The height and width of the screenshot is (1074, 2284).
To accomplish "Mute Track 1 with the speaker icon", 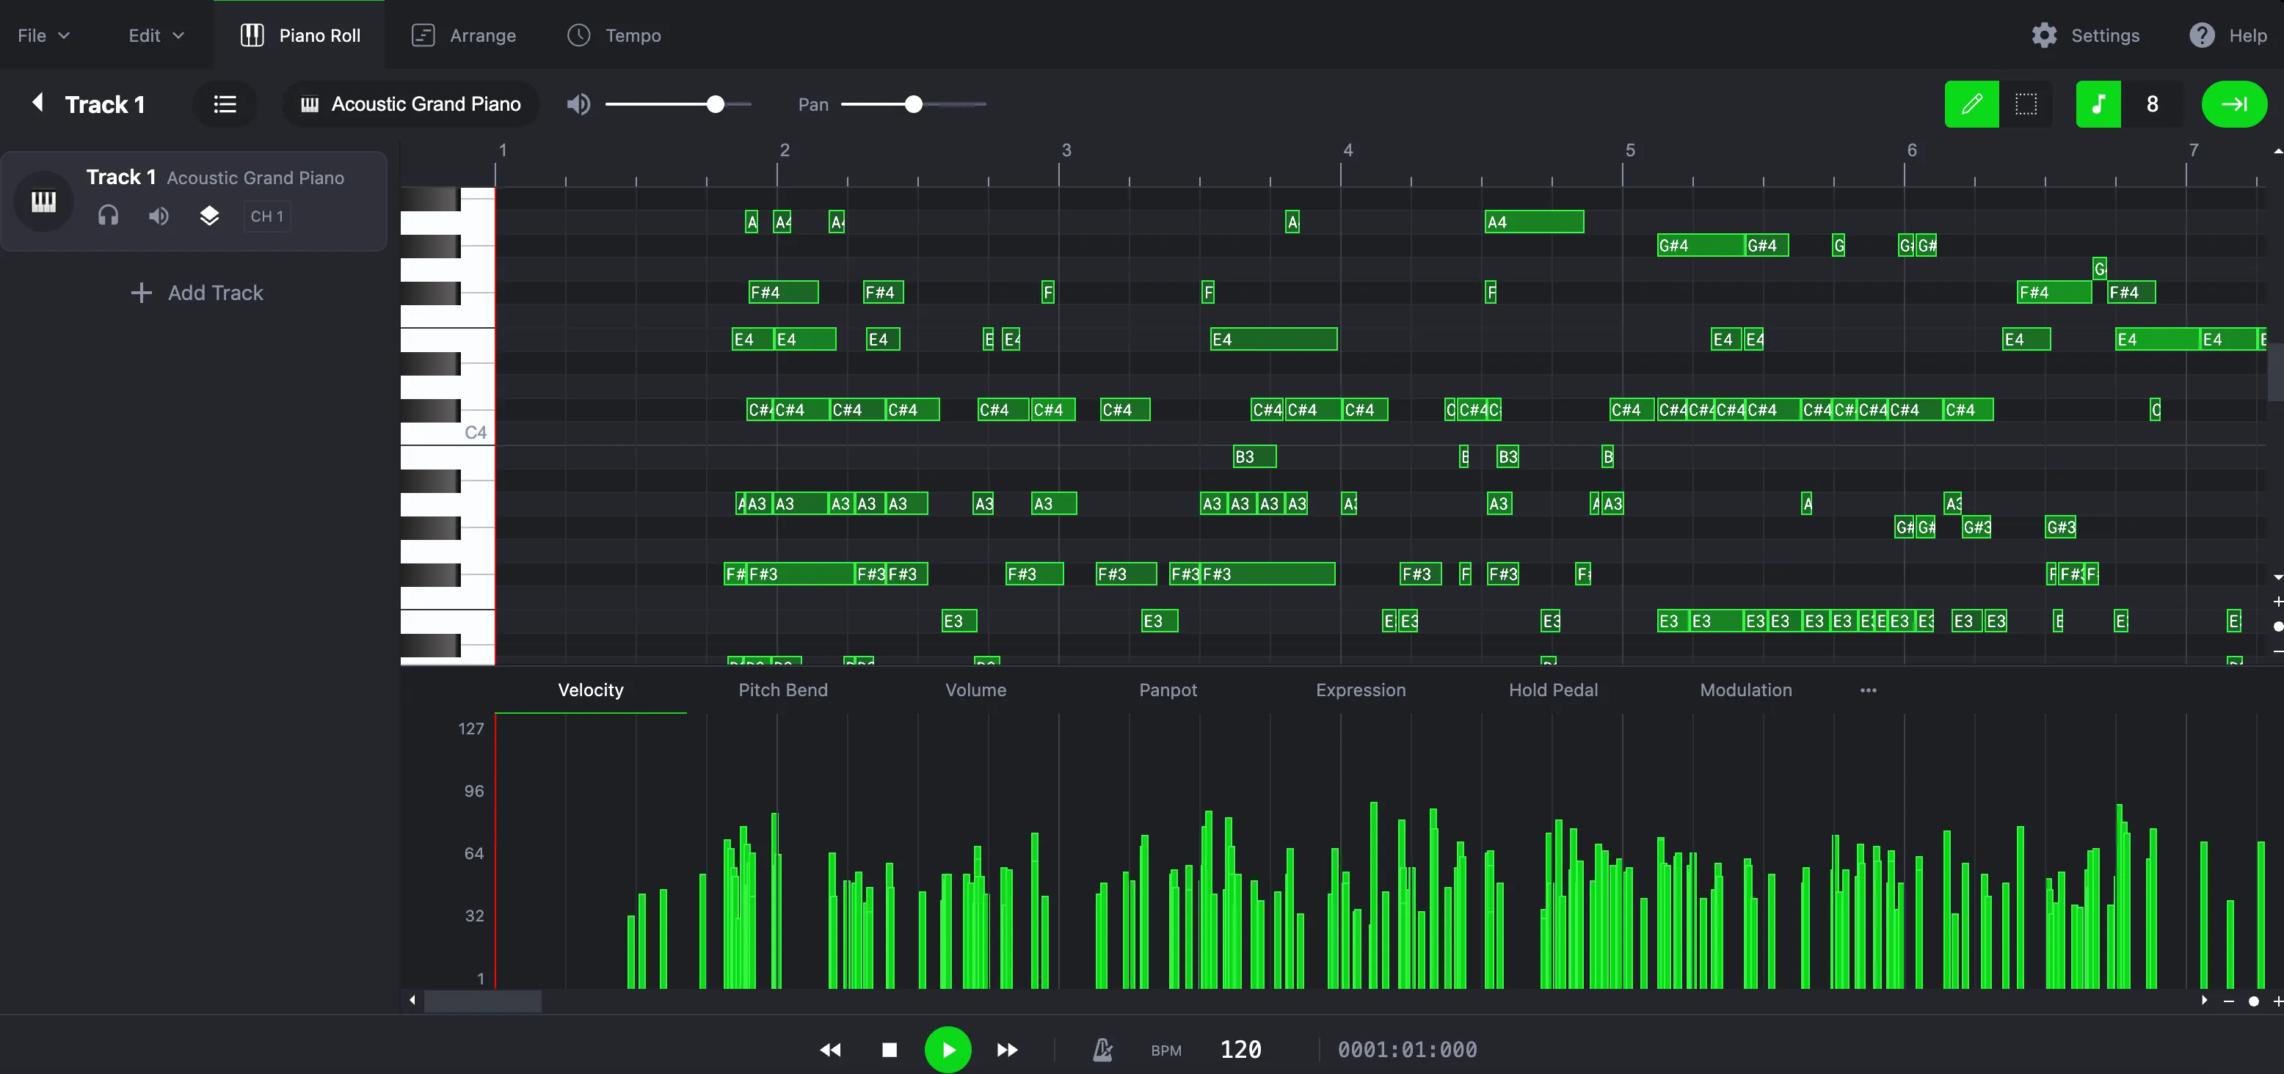I will pyautogui.click(x=158, y=216).
